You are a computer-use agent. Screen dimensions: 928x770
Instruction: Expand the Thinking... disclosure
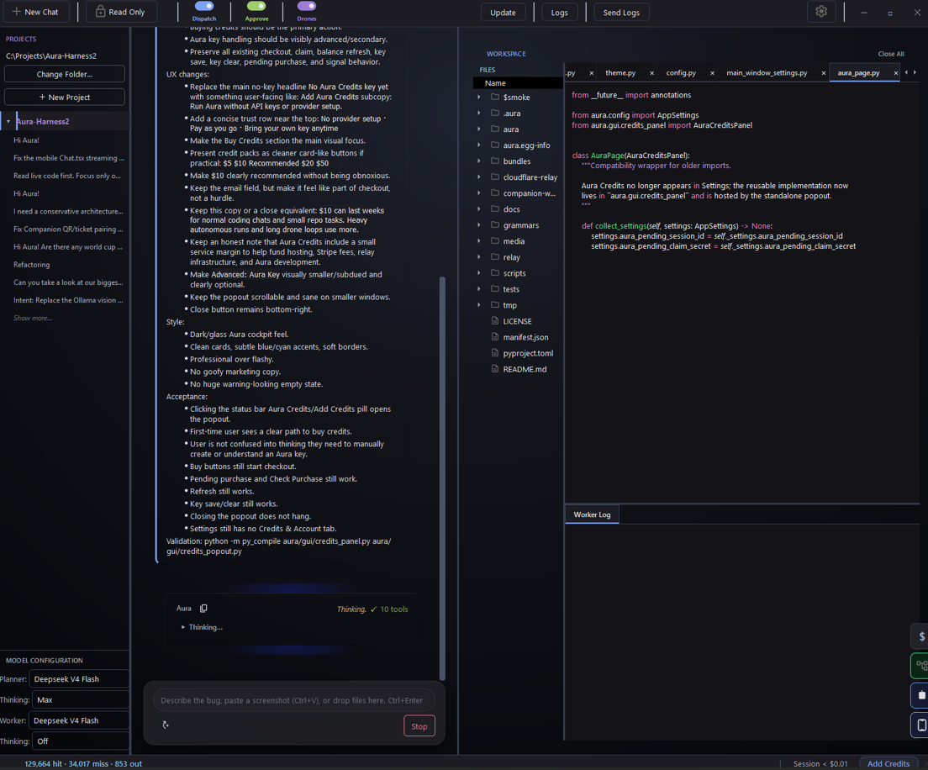[183, 627]
